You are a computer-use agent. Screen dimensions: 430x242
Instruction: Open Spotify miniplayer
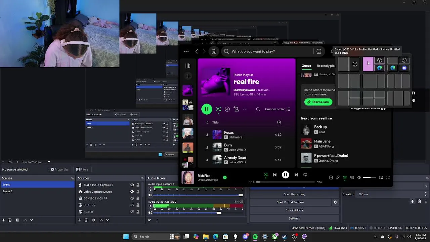pos(381,177)
